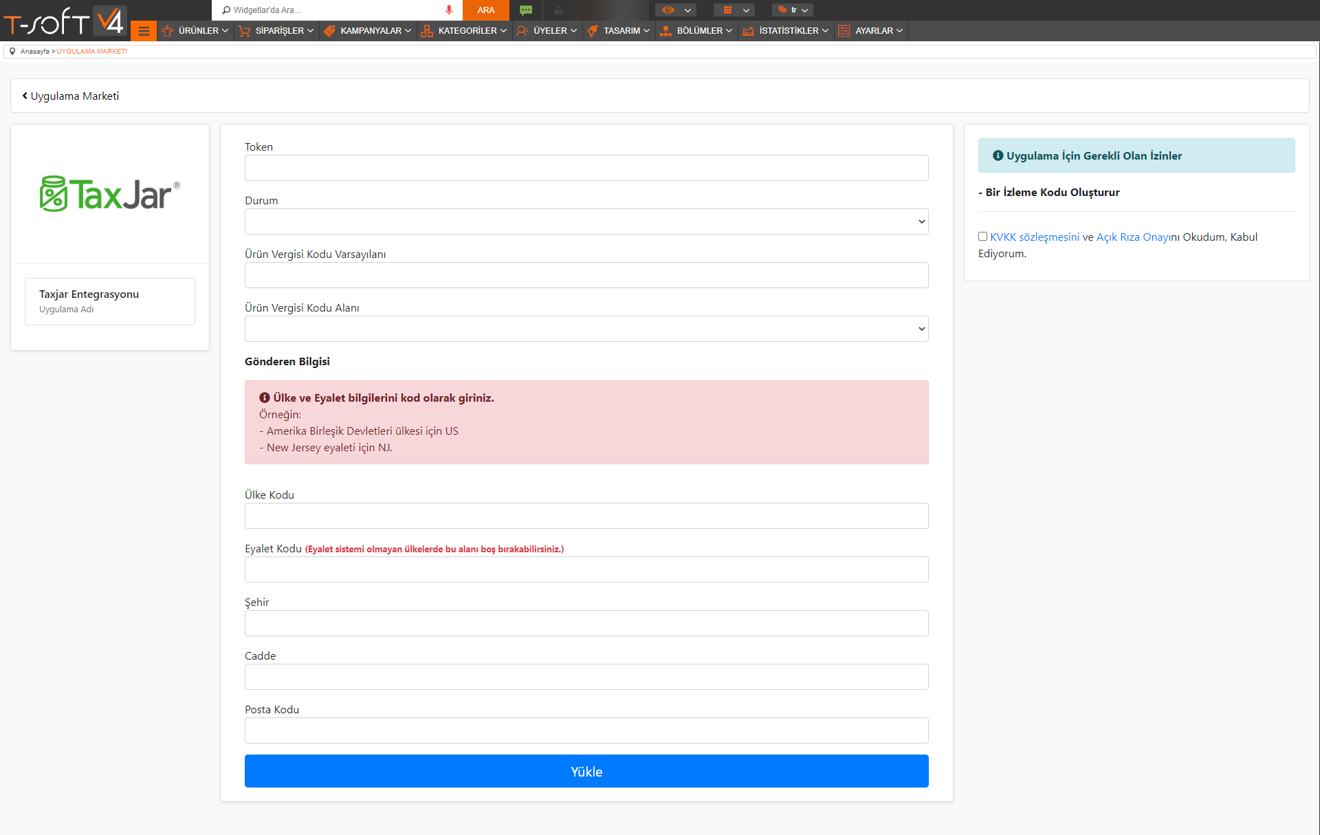Click the search magnifier icon
The width and height of the screenshot is (1320, 835).
[x=226, y=10]
